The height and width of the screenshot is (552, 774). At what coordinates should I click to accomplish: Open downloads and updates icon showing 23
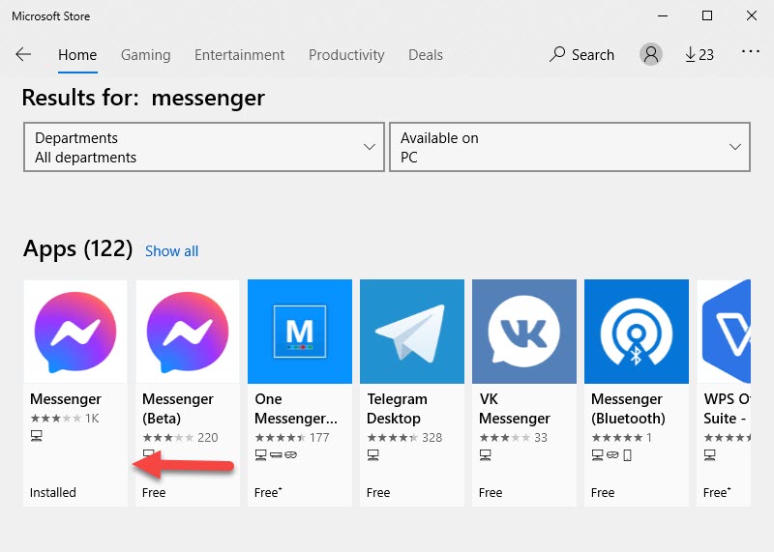(x=699, y=55)
